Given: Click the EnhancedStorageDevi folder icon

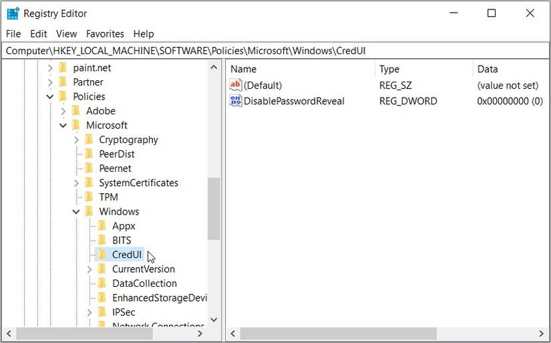Looking at the screenshot, I should tap(102, 298).
